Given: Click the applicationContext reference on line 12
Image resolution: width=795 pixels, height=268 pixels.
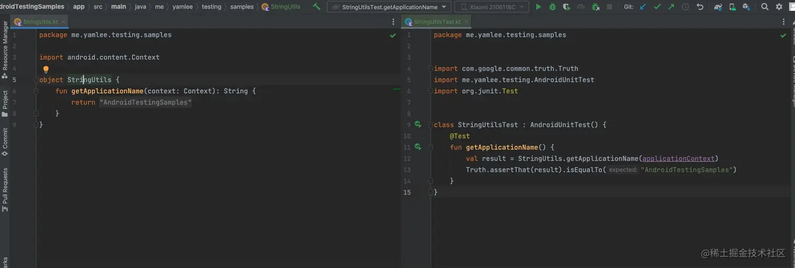Looking at the screenshot, I should coord(678,158).
